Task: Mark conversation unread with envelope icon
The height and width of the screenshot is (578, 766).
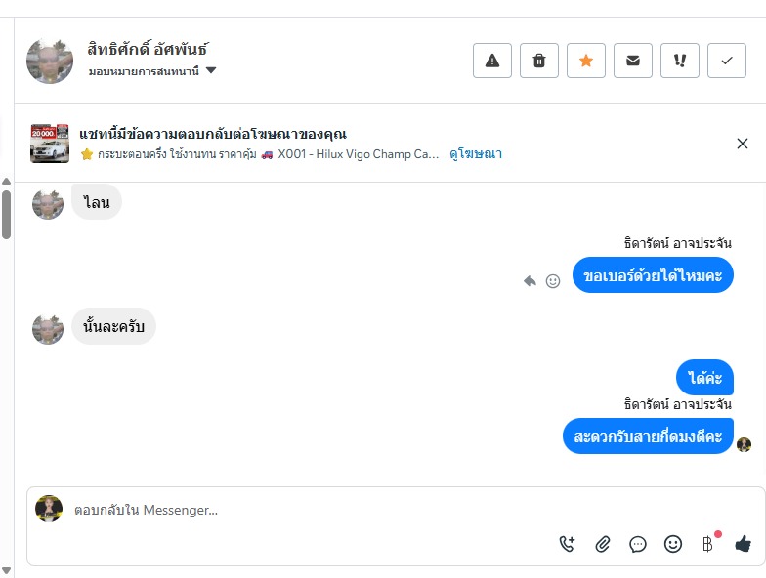Action: (633, 61)
